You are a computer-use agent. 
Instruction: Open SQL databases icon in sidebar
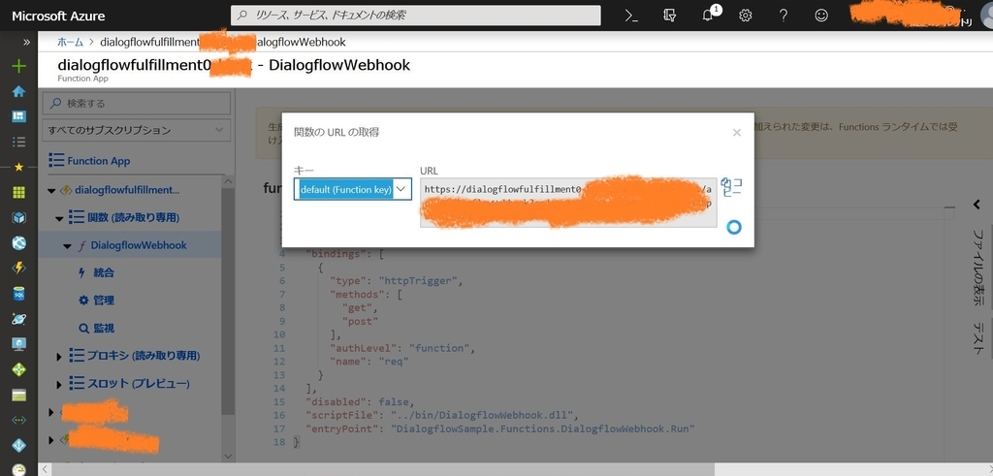coord(19,294)
